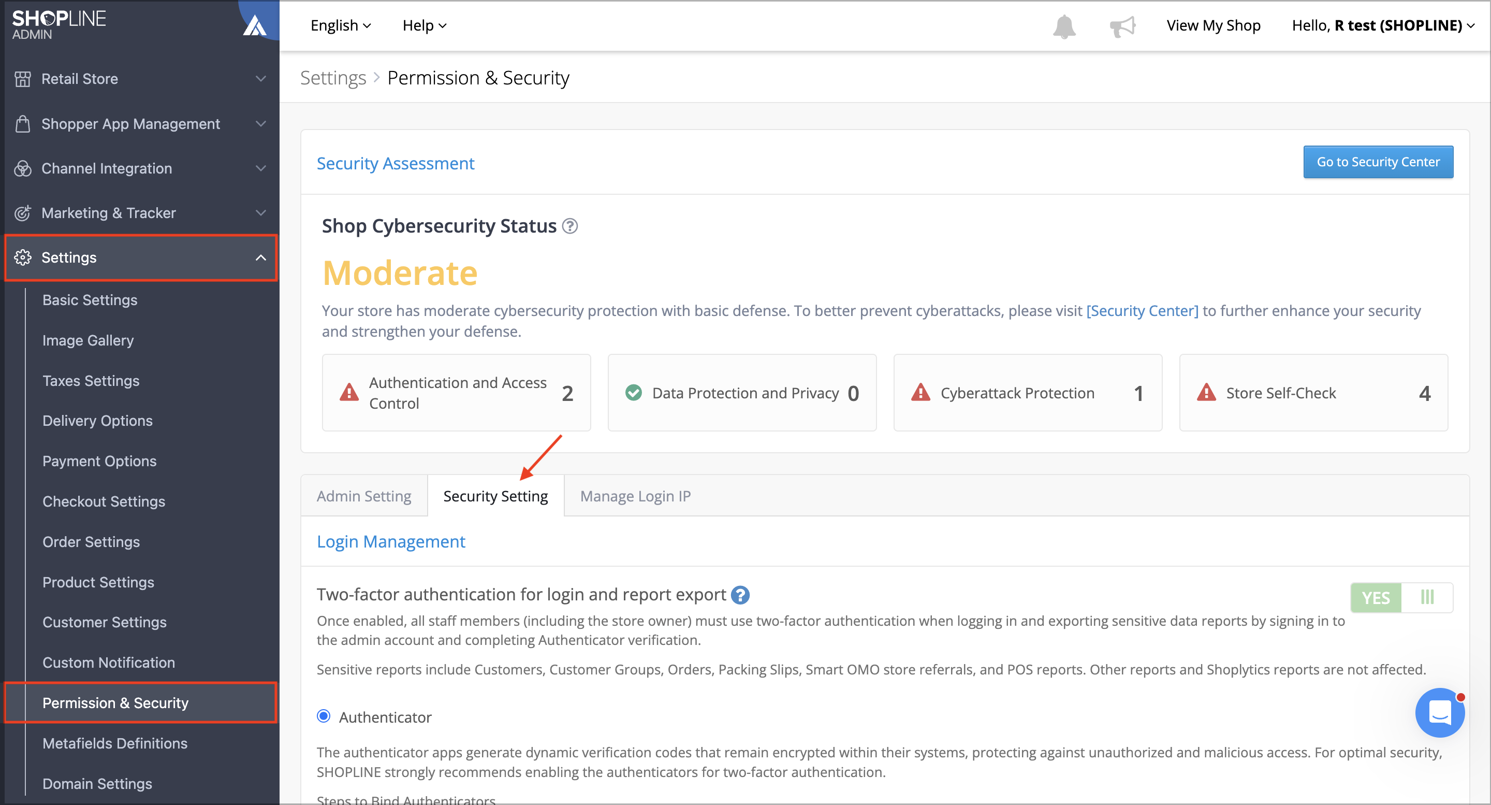Click the Shopper App Management bag icon

pyautogui.click(x=23, y=124)
